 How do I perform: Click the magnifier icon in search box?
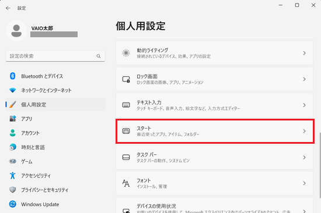tap(99, 56)
